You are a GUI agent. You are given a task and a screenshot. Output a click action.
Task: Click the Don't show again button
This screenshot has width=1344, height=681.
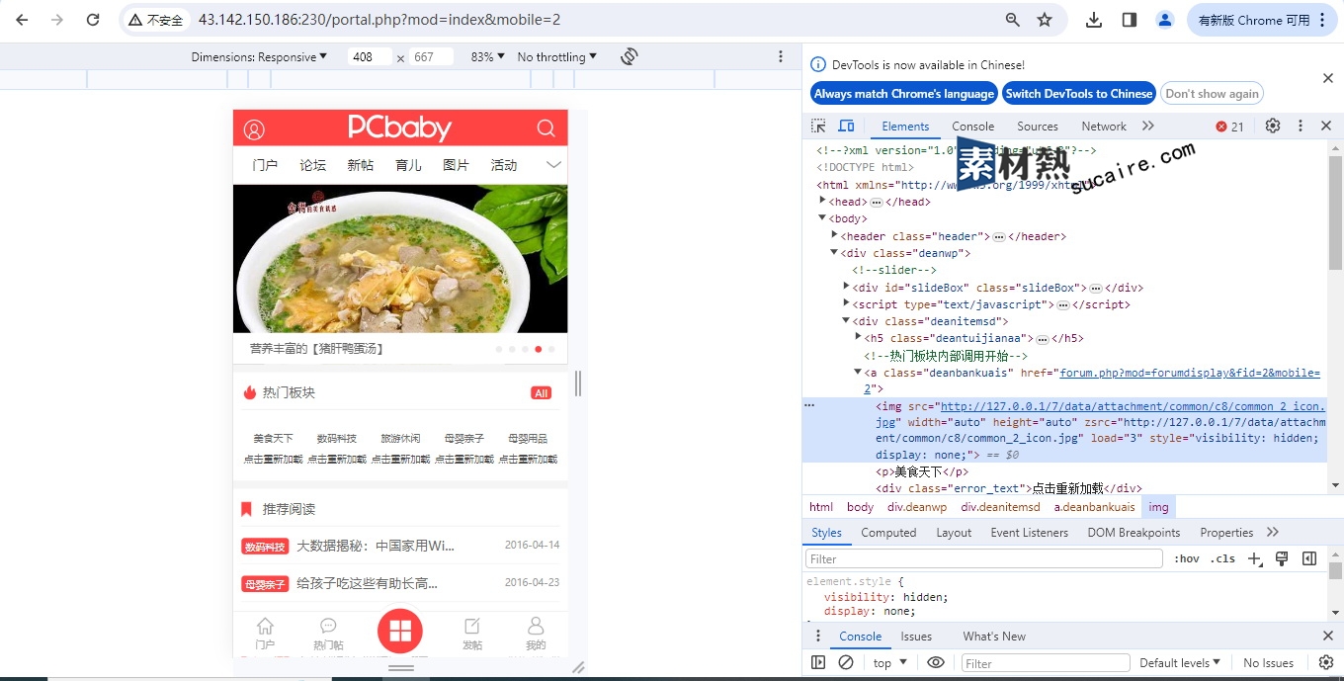[x=1212, y=94]
